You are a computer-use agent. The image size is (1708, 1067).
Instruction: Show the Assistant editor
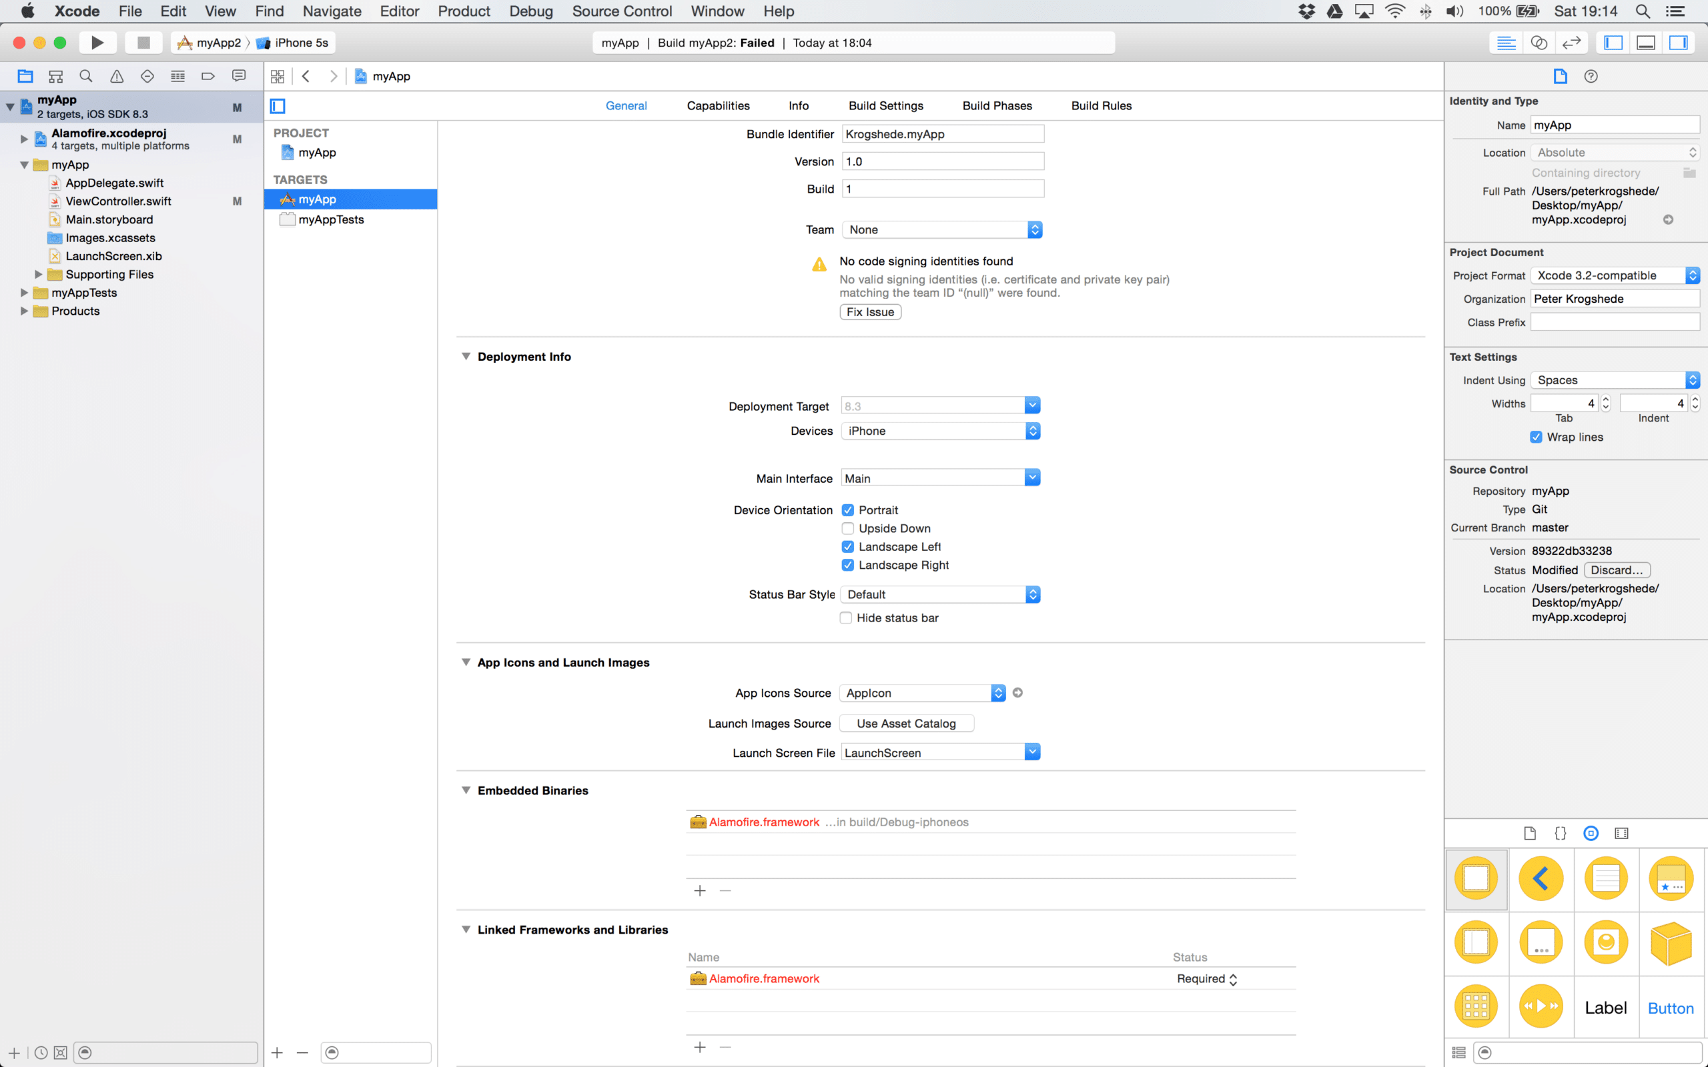[x=1539, y=43]
